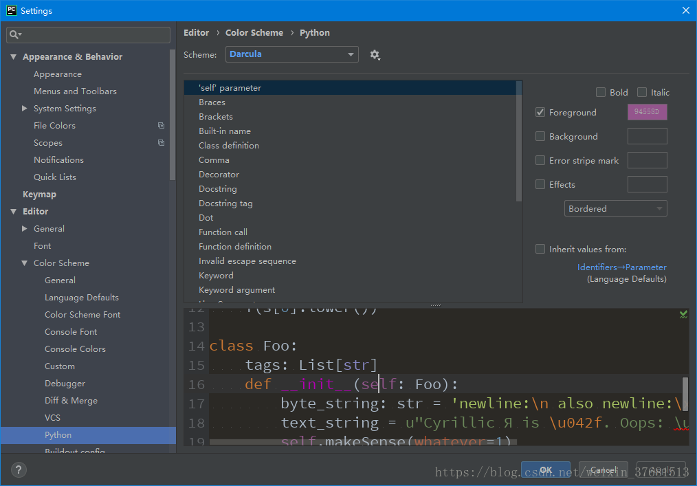
Task: Enable the Bold checkbox
Action: point(601,92)
